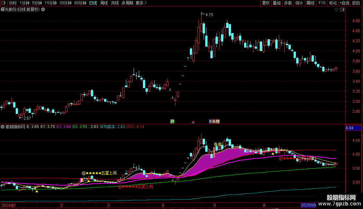The image size is (363, 209).
Task: Click the 返回 back button
Action: 356,3
